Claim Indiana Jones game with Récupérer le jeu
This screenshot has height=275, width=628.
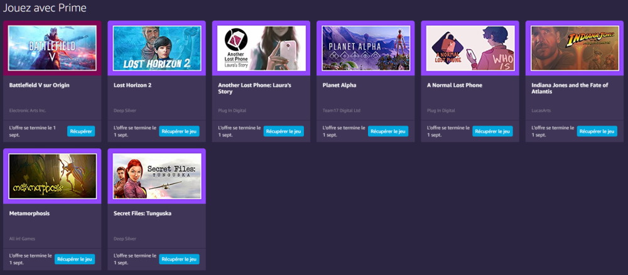pos(597,131)
